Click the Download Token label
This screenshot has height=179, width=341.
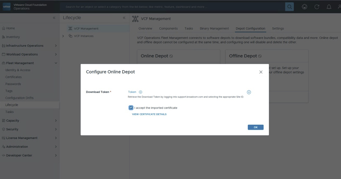[x=99, y=92]
